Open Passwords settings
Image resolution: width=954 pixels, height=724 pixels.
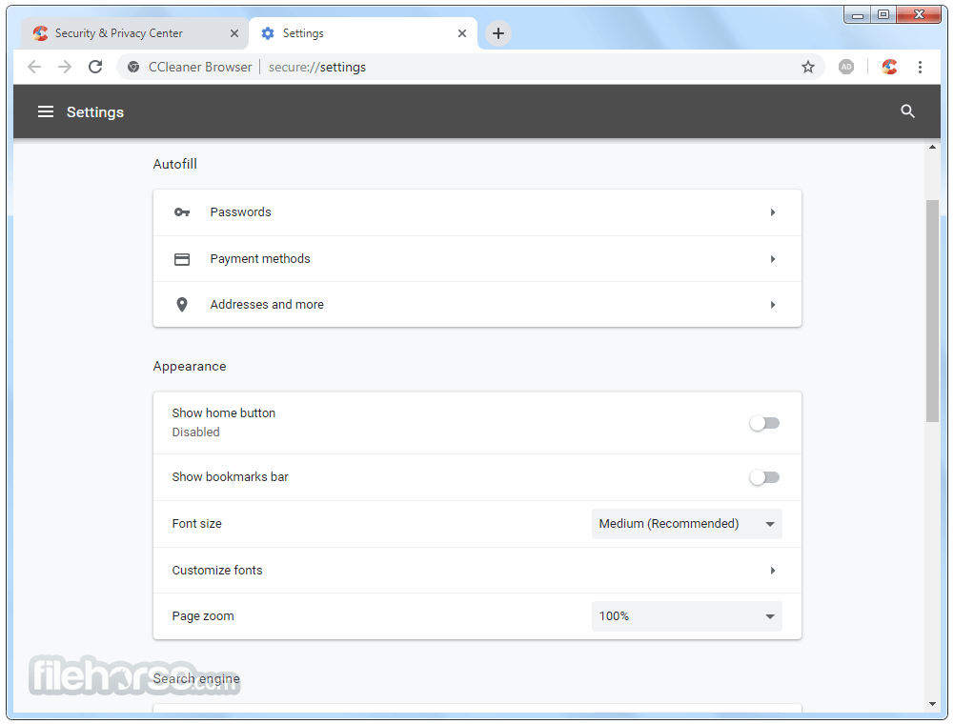tap(477, 212)
